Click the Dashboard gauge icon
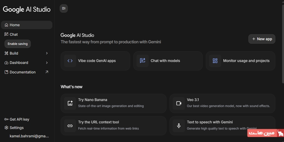Viewport: 284px width, 142px height. coord(6,63)
